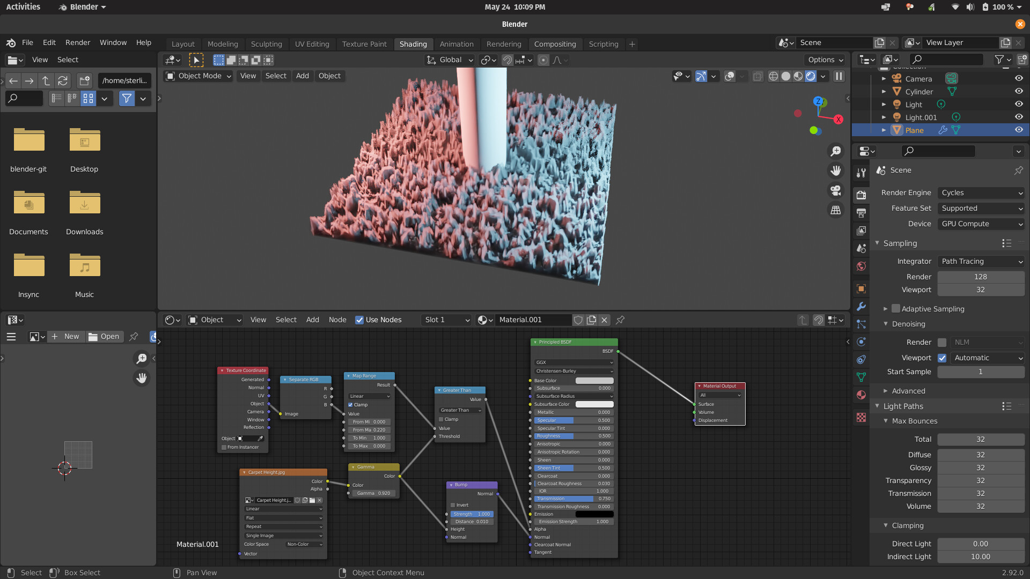
Task: Adjust Roughness slider in Principled BSDF
Action: pos(573,436)
